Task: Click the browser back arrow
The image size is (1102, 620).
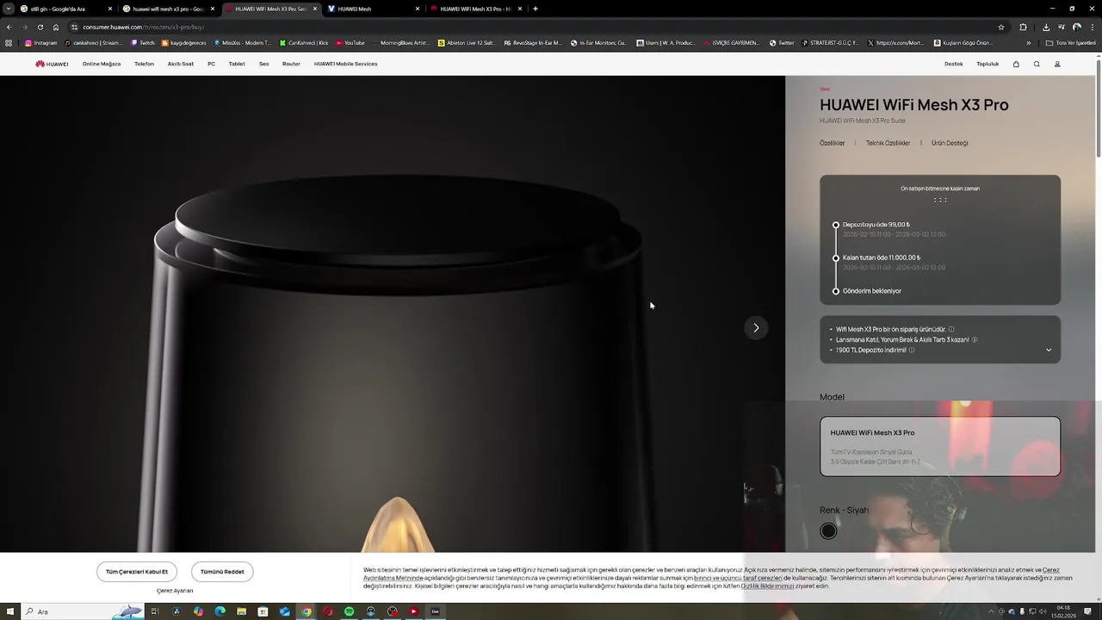Action: coord(9,27)
